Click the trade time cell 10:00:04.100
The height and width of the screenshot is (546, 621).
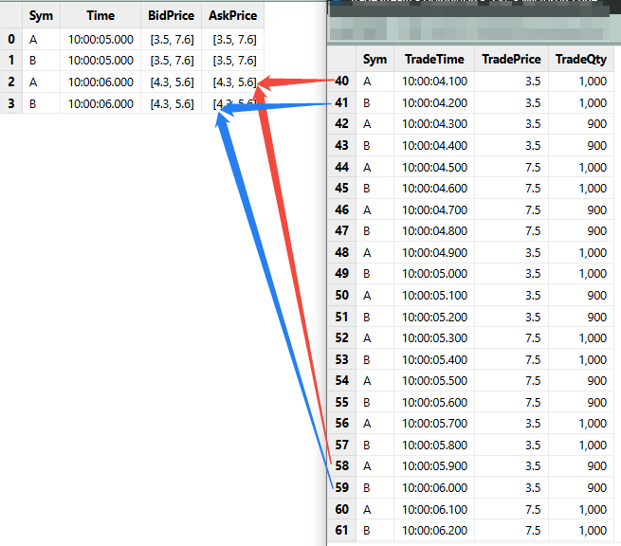pos(434,82)
